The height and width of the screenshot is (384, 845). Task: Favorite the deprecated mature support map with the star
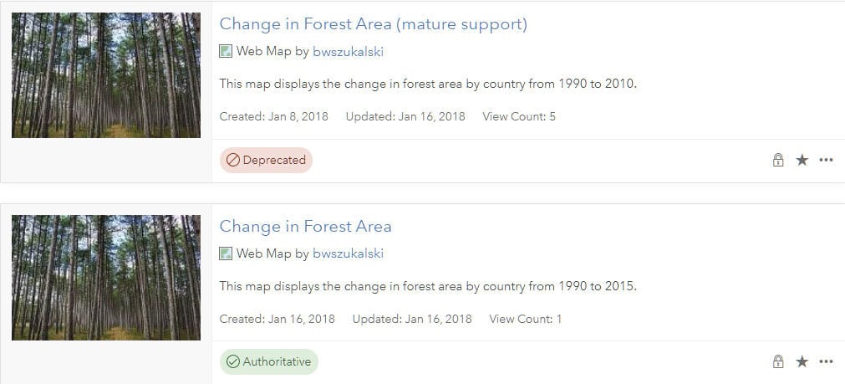coord(802,161)
